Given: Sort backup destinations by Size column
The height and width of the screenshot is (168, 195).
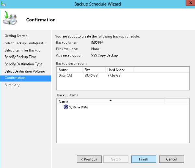Looking at the screenshot, I should (x=94, y=70).
